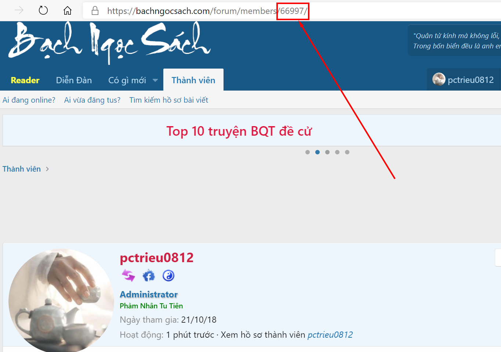Click the blue Facebook badge icon
Viewport: 501px width, 352px height.
[x=149, y=275]
